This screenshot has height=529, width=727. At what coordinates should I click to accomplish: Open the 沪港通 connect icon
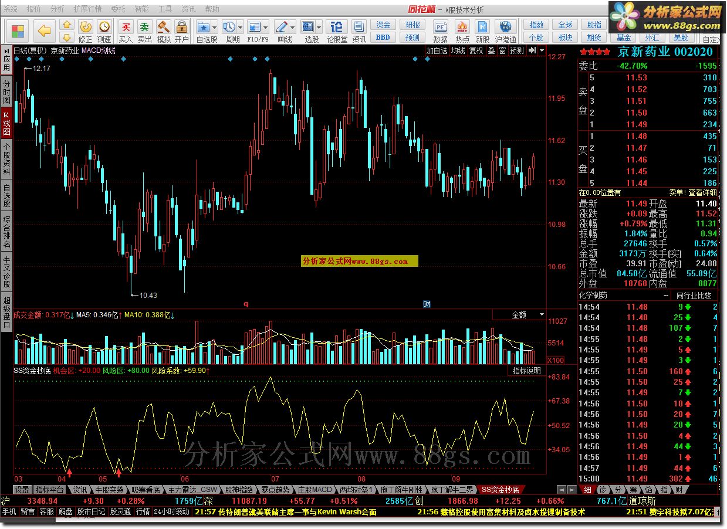pyautogui.click(x=506, y=31)
